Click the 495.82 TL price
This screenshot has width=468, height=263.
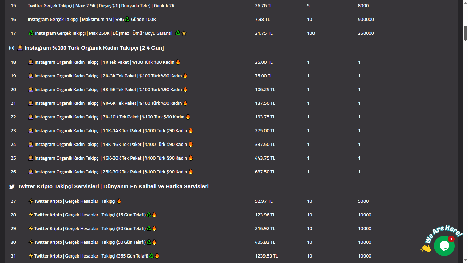tap(265, 242)
